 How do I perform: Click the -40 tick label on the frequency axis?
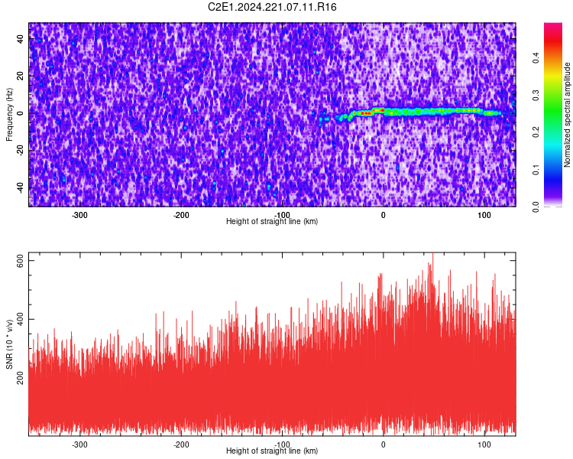pos(21,187)
